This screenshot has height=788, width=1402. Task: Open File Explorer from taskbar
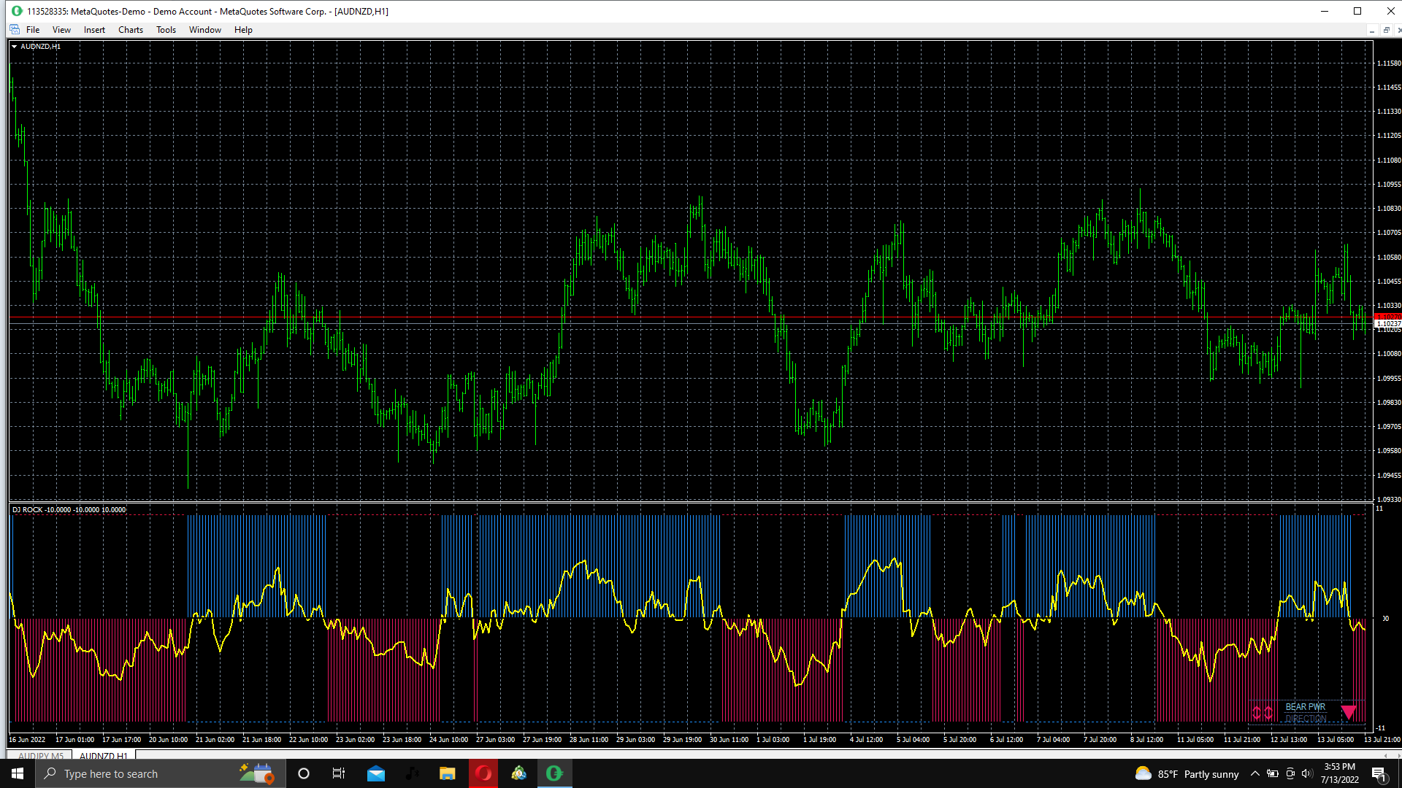point(447,773)
